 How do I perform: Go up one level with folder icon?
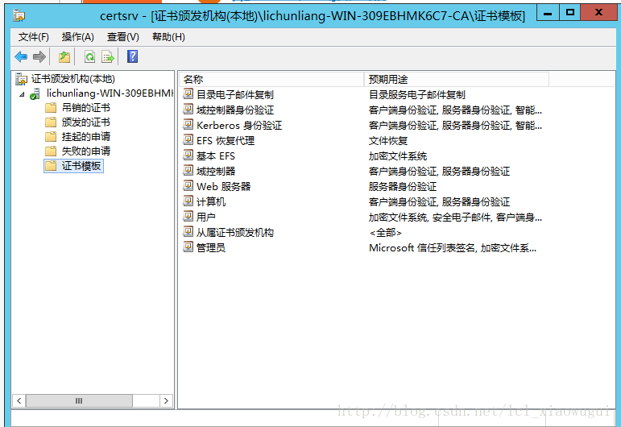tap(64, 57)
